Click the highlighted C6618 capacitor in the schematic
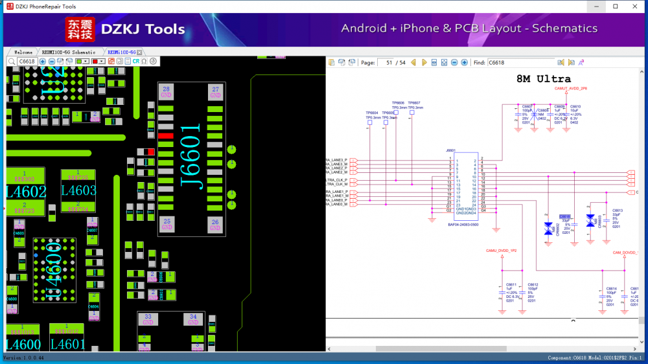 (x=564, y=216)
